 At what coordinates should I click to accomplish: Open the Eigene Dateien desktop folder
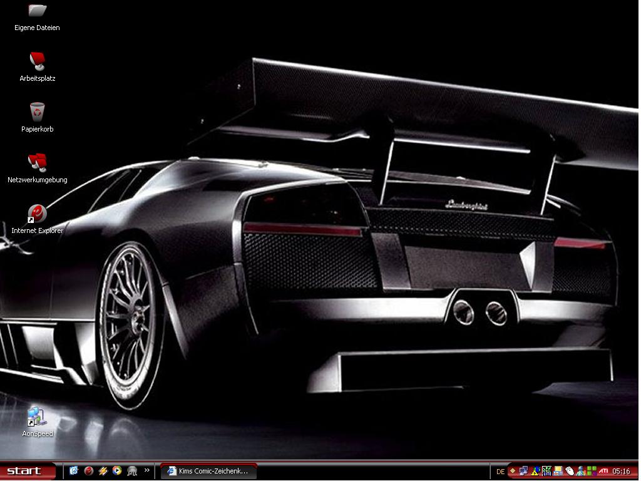point(38,11)
